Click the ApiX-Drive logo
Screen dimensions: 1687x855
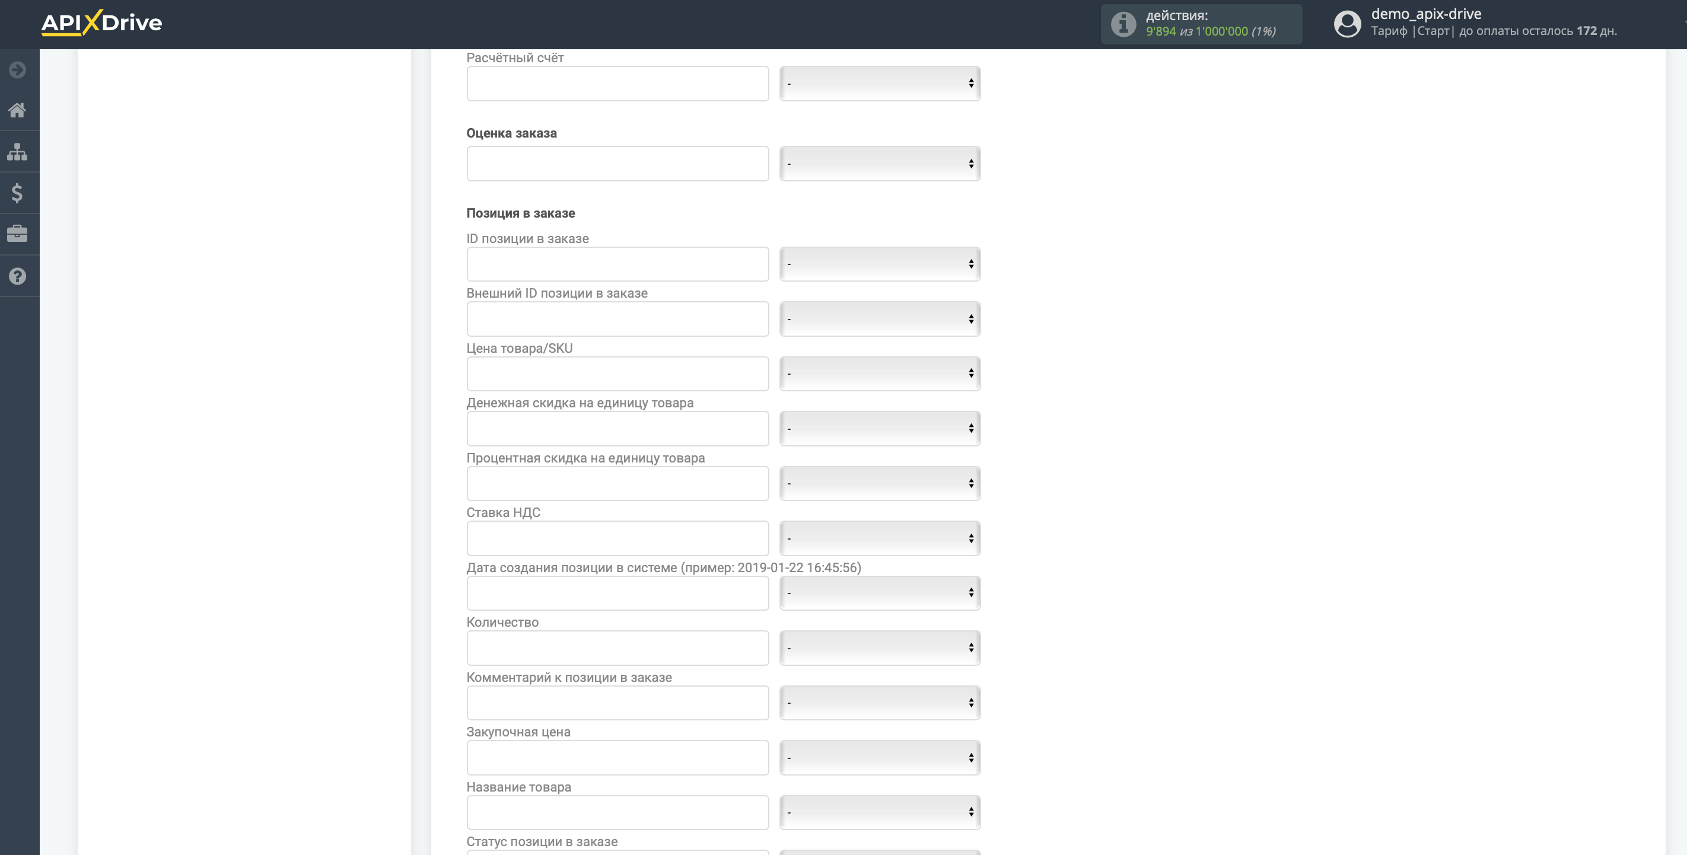pos(101,23)
